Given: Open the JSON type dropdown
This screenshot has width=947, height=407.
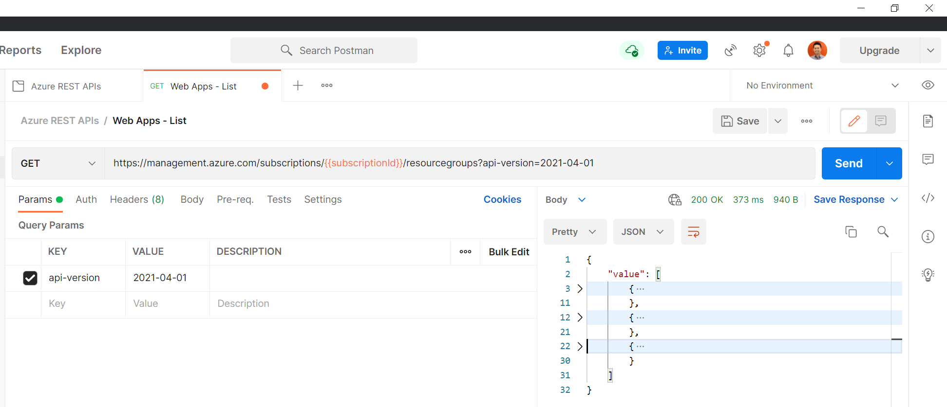Looking at the screenshot, I should point(644,231).
